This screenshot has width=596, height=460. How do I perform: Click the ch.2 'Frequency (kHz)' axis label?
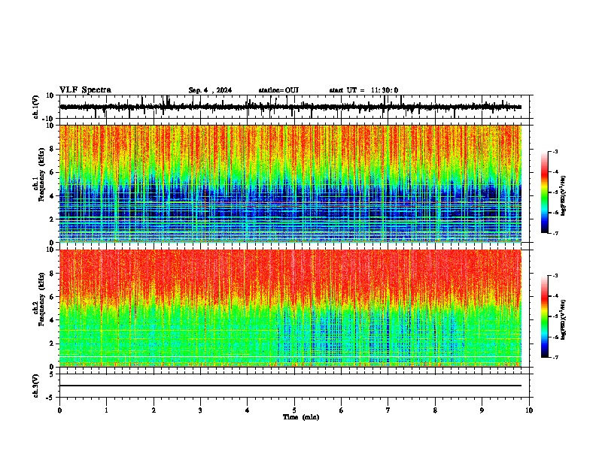click(x=43, y=299)
